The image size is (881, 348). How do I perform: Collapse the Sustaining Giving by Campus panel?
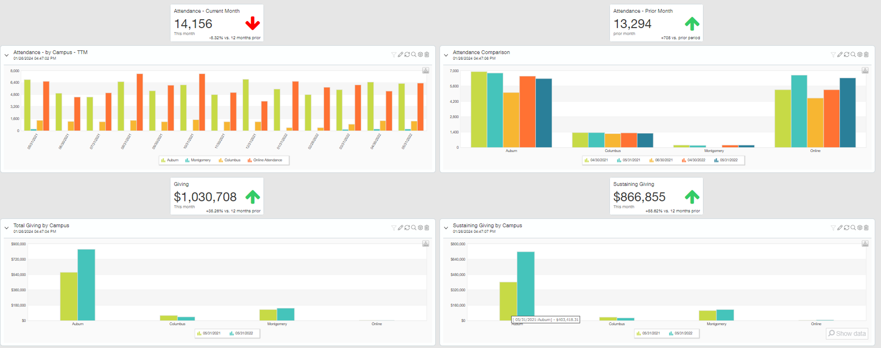446,228
